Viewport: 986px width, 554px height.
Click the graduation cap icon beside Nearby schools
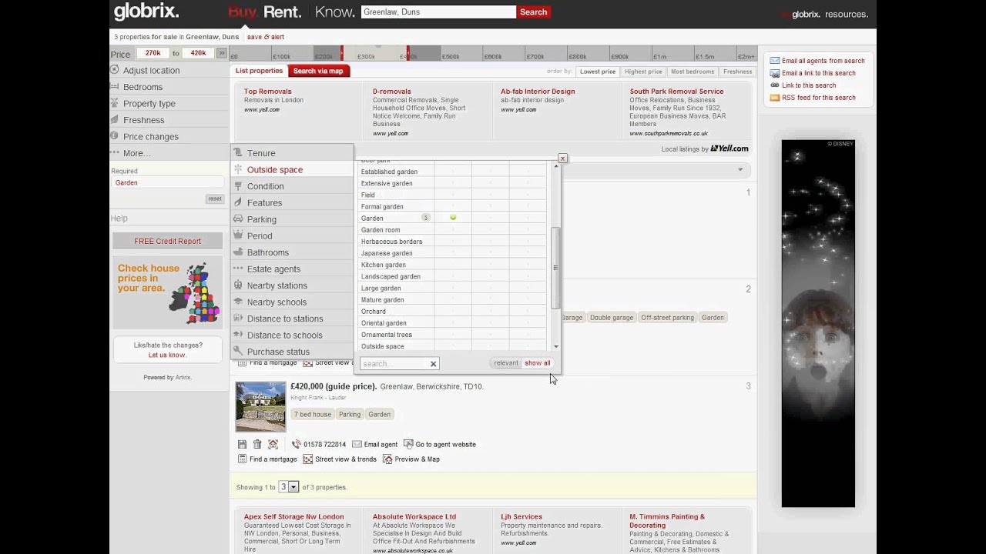[x=238, y=302]
